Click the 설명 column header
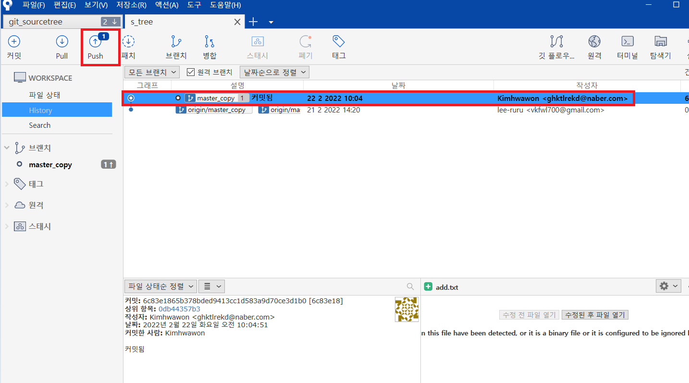 pos(237,86)
